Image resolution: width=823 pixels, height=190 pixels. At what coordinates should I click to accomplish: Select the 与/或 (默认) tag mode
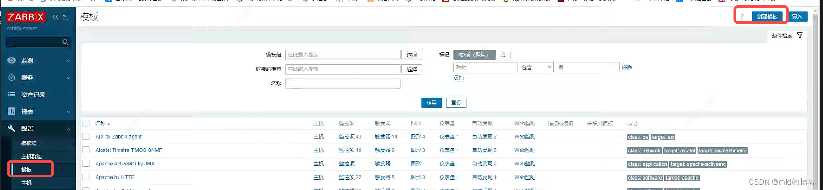[x=474, y=55]
